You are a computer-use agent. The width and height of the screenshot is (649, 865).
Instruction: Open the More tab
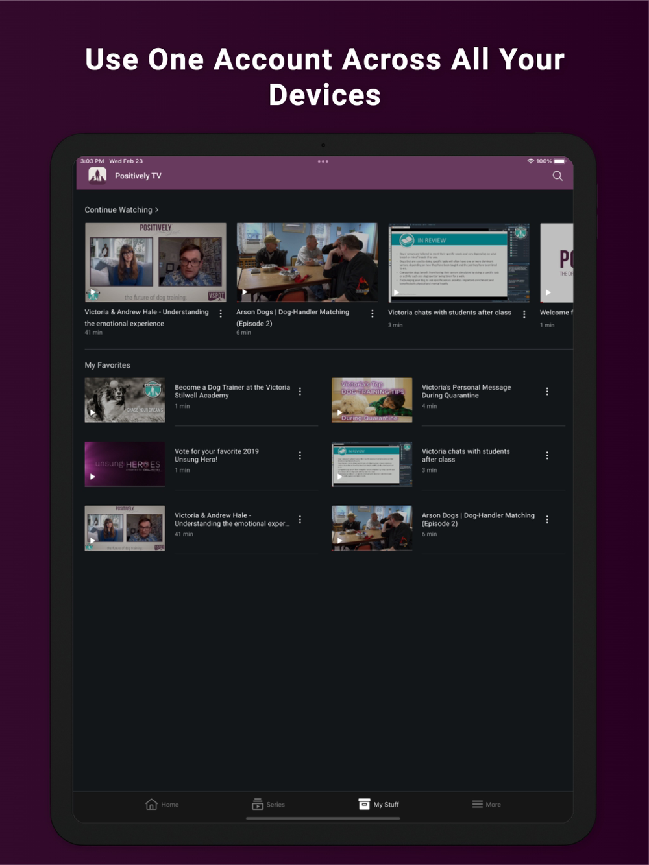tap(486, 804)
